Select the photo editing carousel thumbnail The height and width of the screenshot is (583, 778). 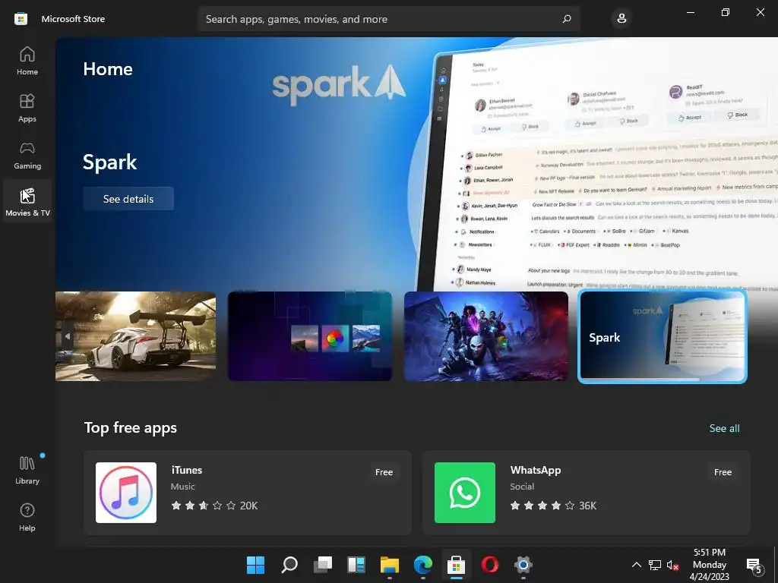click(x=310, y=336)
